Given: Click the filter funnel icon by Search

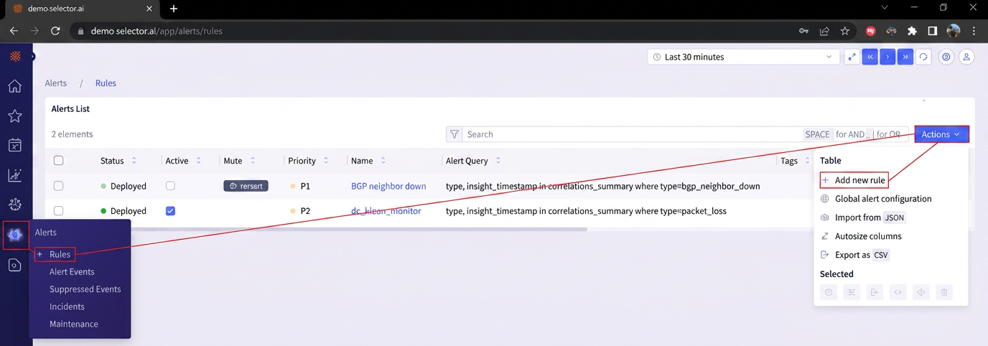Looking at the screenshot, I should [454, 134].
